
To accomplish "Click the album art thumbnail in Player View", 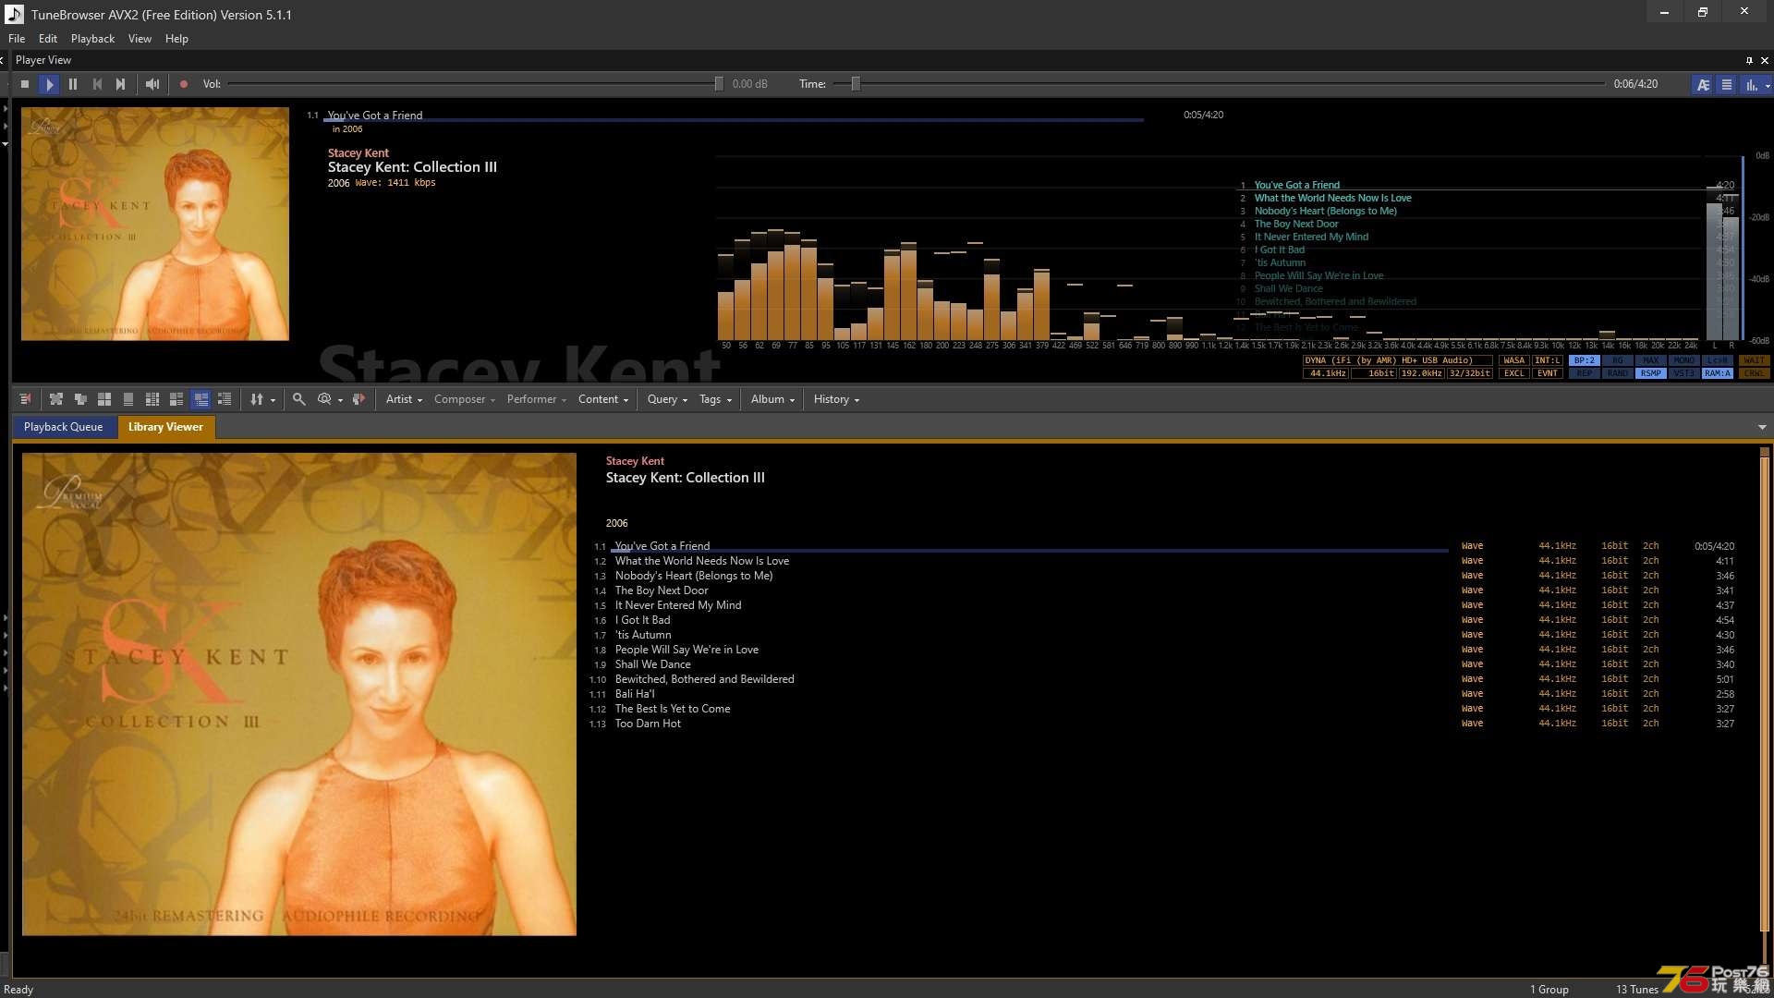I will coord(155,224).
